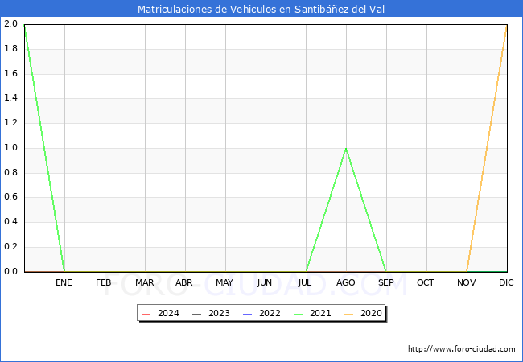The width and height of the screenshot is (523, 362).
Task: Click the MAR month axis label
Action: [144, 282]
